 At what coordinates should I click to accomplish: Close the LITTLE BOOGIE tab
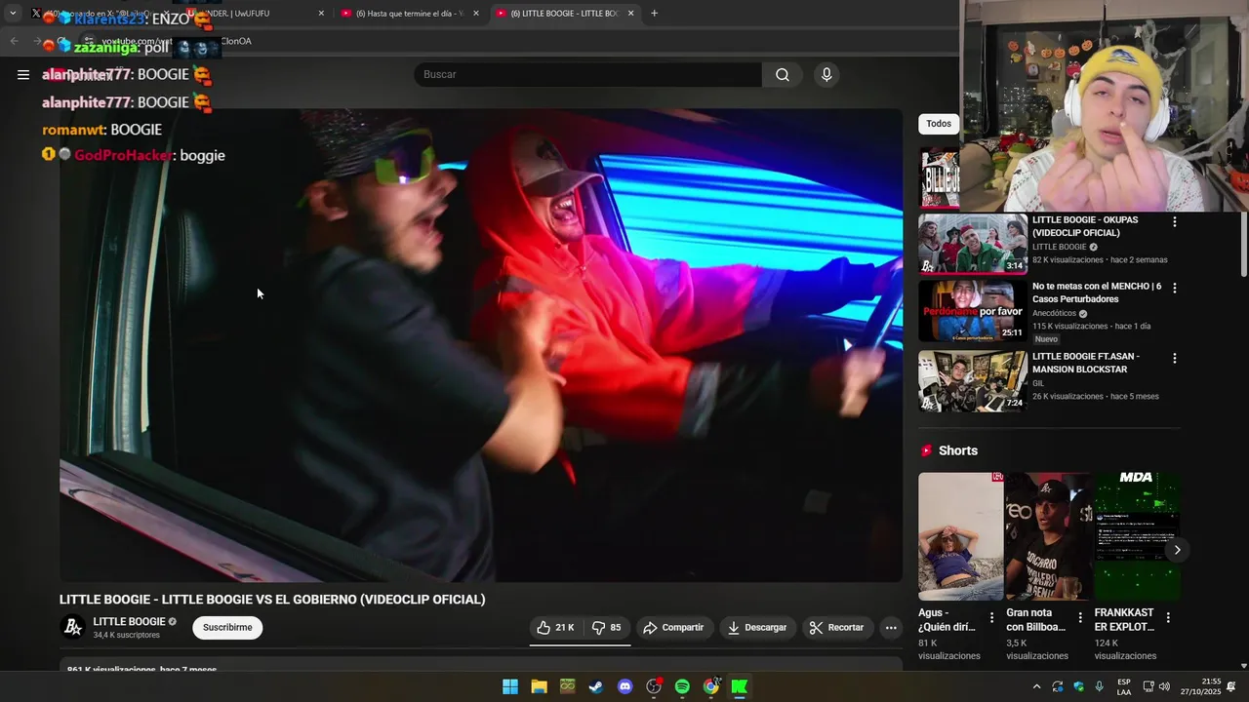pyautogui.click(x=630, y=14)
